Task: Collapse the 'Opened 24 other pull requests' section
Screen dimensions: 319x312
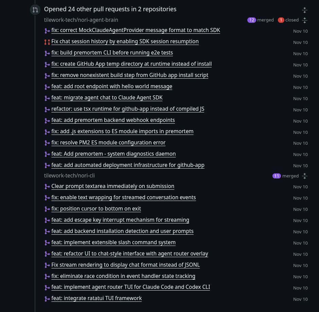Action: click(x=304, y=10)
